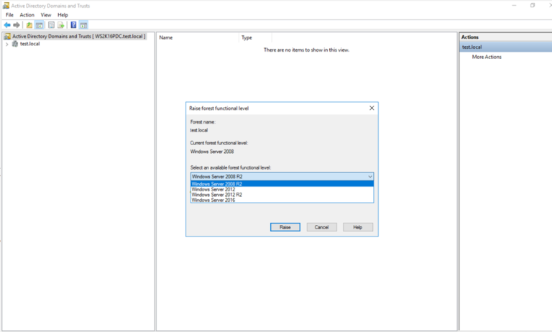Image resolution: width=552 pixels, height=332 pixels.
Task: Expand the test.local tree node
Action: click(x=6, y=44)
